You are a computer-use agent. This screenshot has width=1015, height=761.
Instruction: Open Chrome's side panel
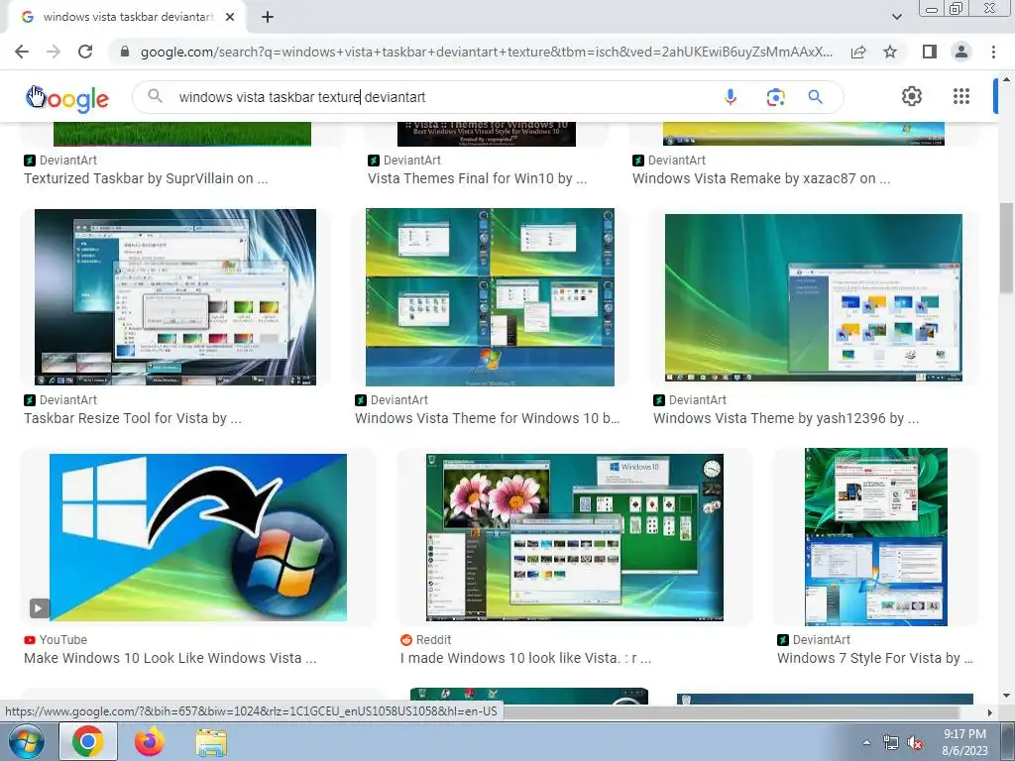click(930, 52)
